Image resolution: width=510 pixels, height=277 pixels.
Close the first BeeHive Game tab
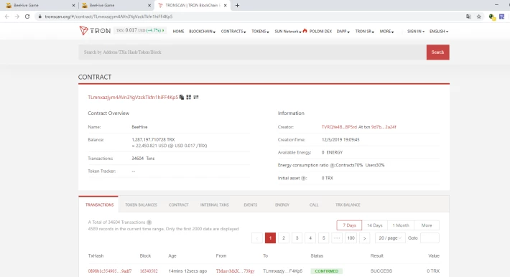click(x=73, y=6)
